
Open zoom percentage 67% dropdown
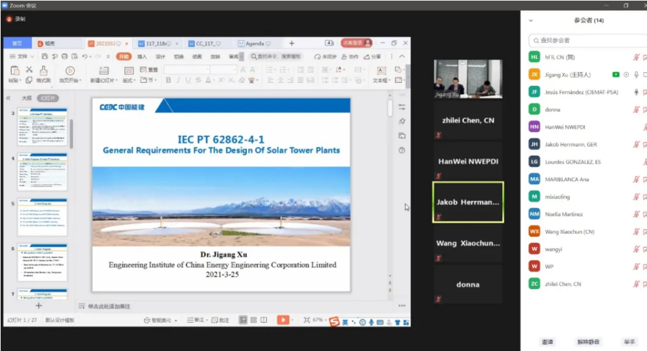click(318, 320)
